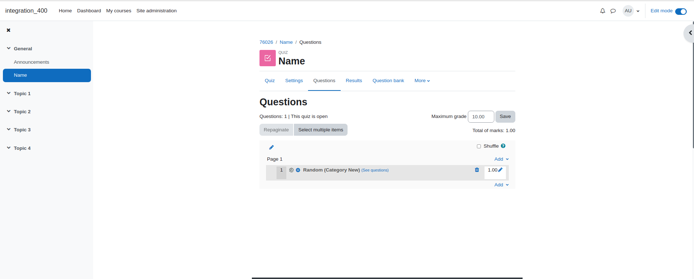Viewport: 694px width, 279px height.
Task: Switch to the Quiz tab
Action: click(x=270, y=81)
